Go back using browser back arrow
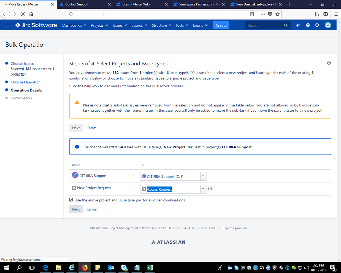This screenshot has width=341, height=273. [5, 14]
